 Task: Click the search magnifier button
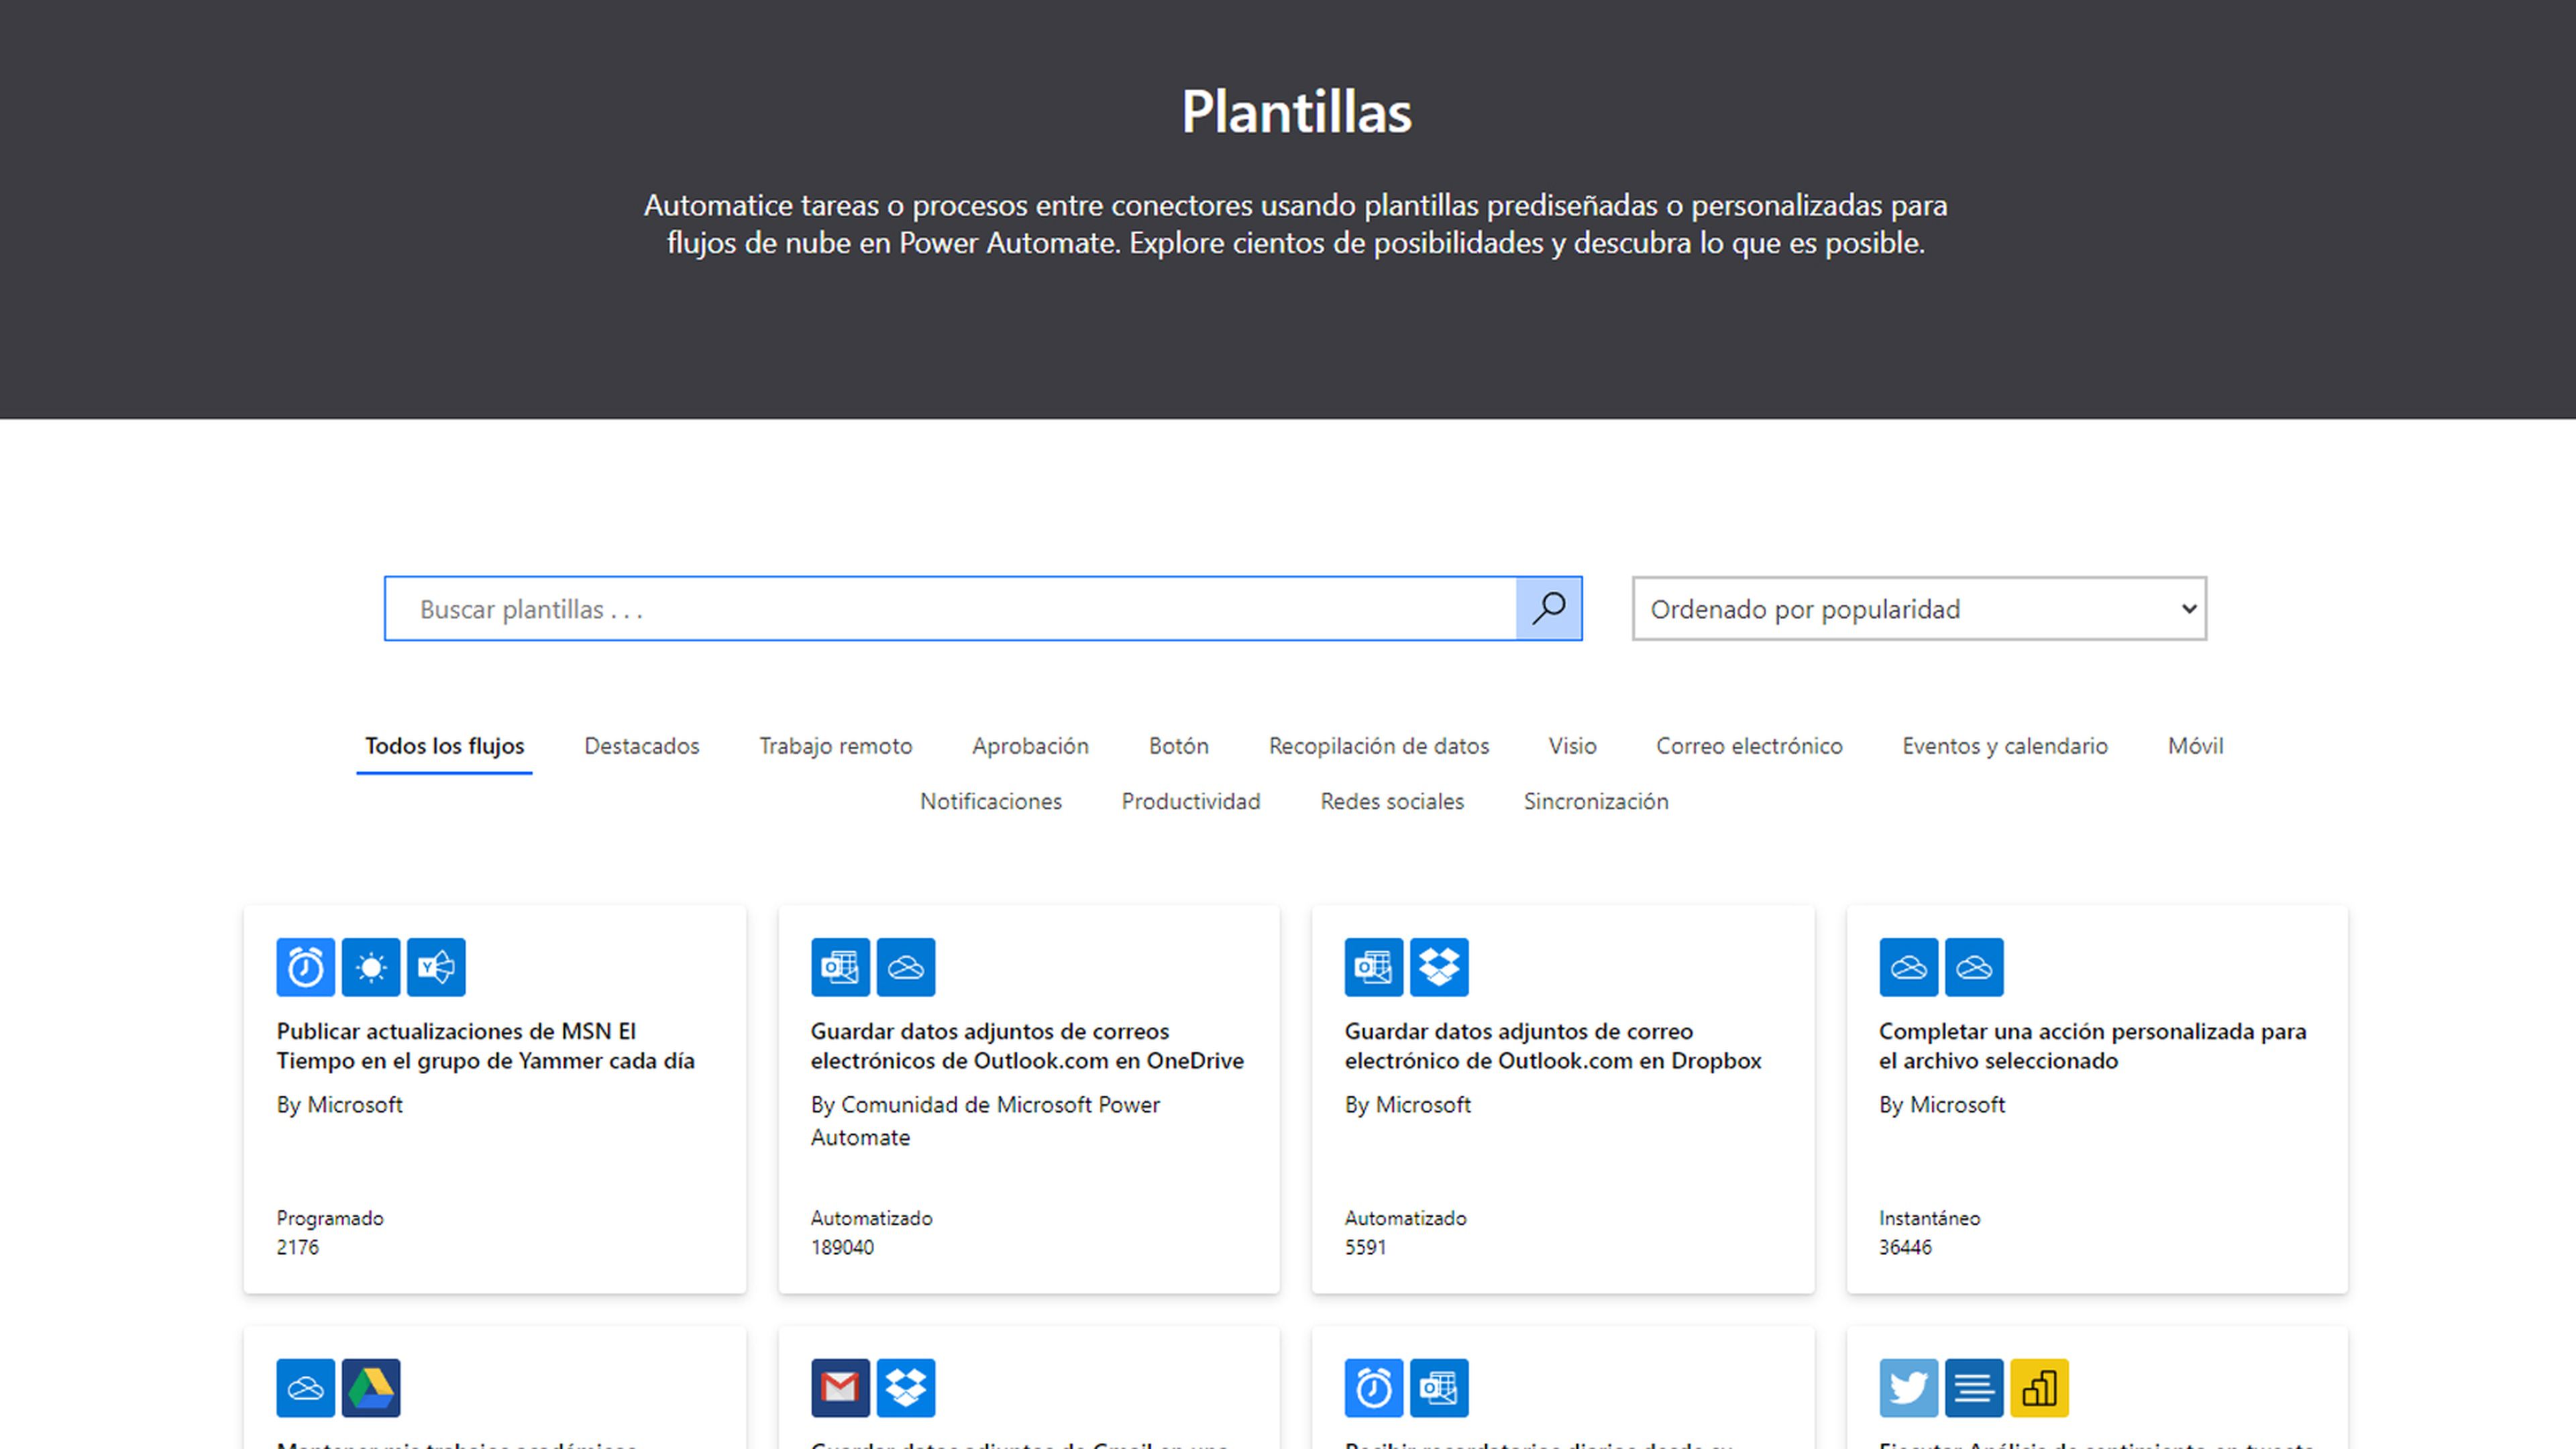tap(1548, 608)
